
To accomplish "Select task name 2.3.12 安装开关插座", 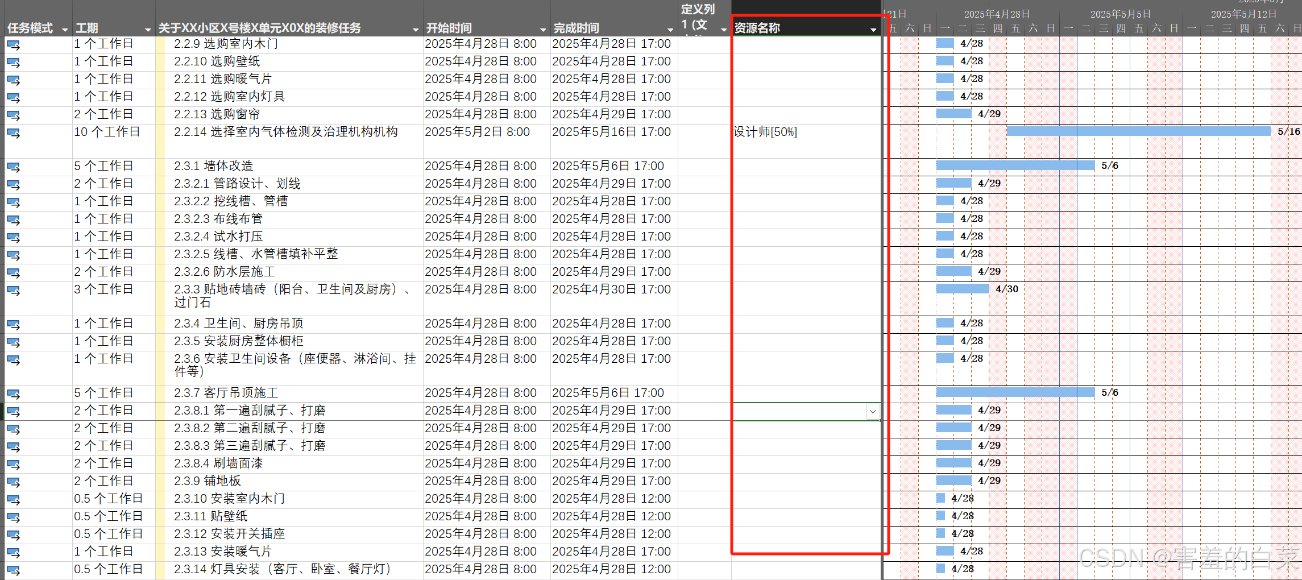I will [x=229, y=534].
